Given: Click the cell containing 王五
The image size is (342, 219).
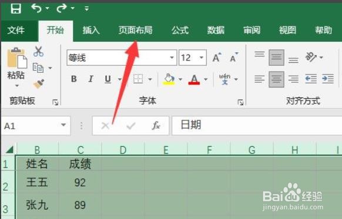Looking at the screenshot, I should point(37,182).
